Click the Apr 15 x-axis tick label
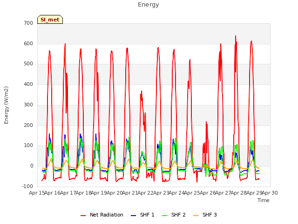This screenshot has height=224, width=298. point(37,193)
